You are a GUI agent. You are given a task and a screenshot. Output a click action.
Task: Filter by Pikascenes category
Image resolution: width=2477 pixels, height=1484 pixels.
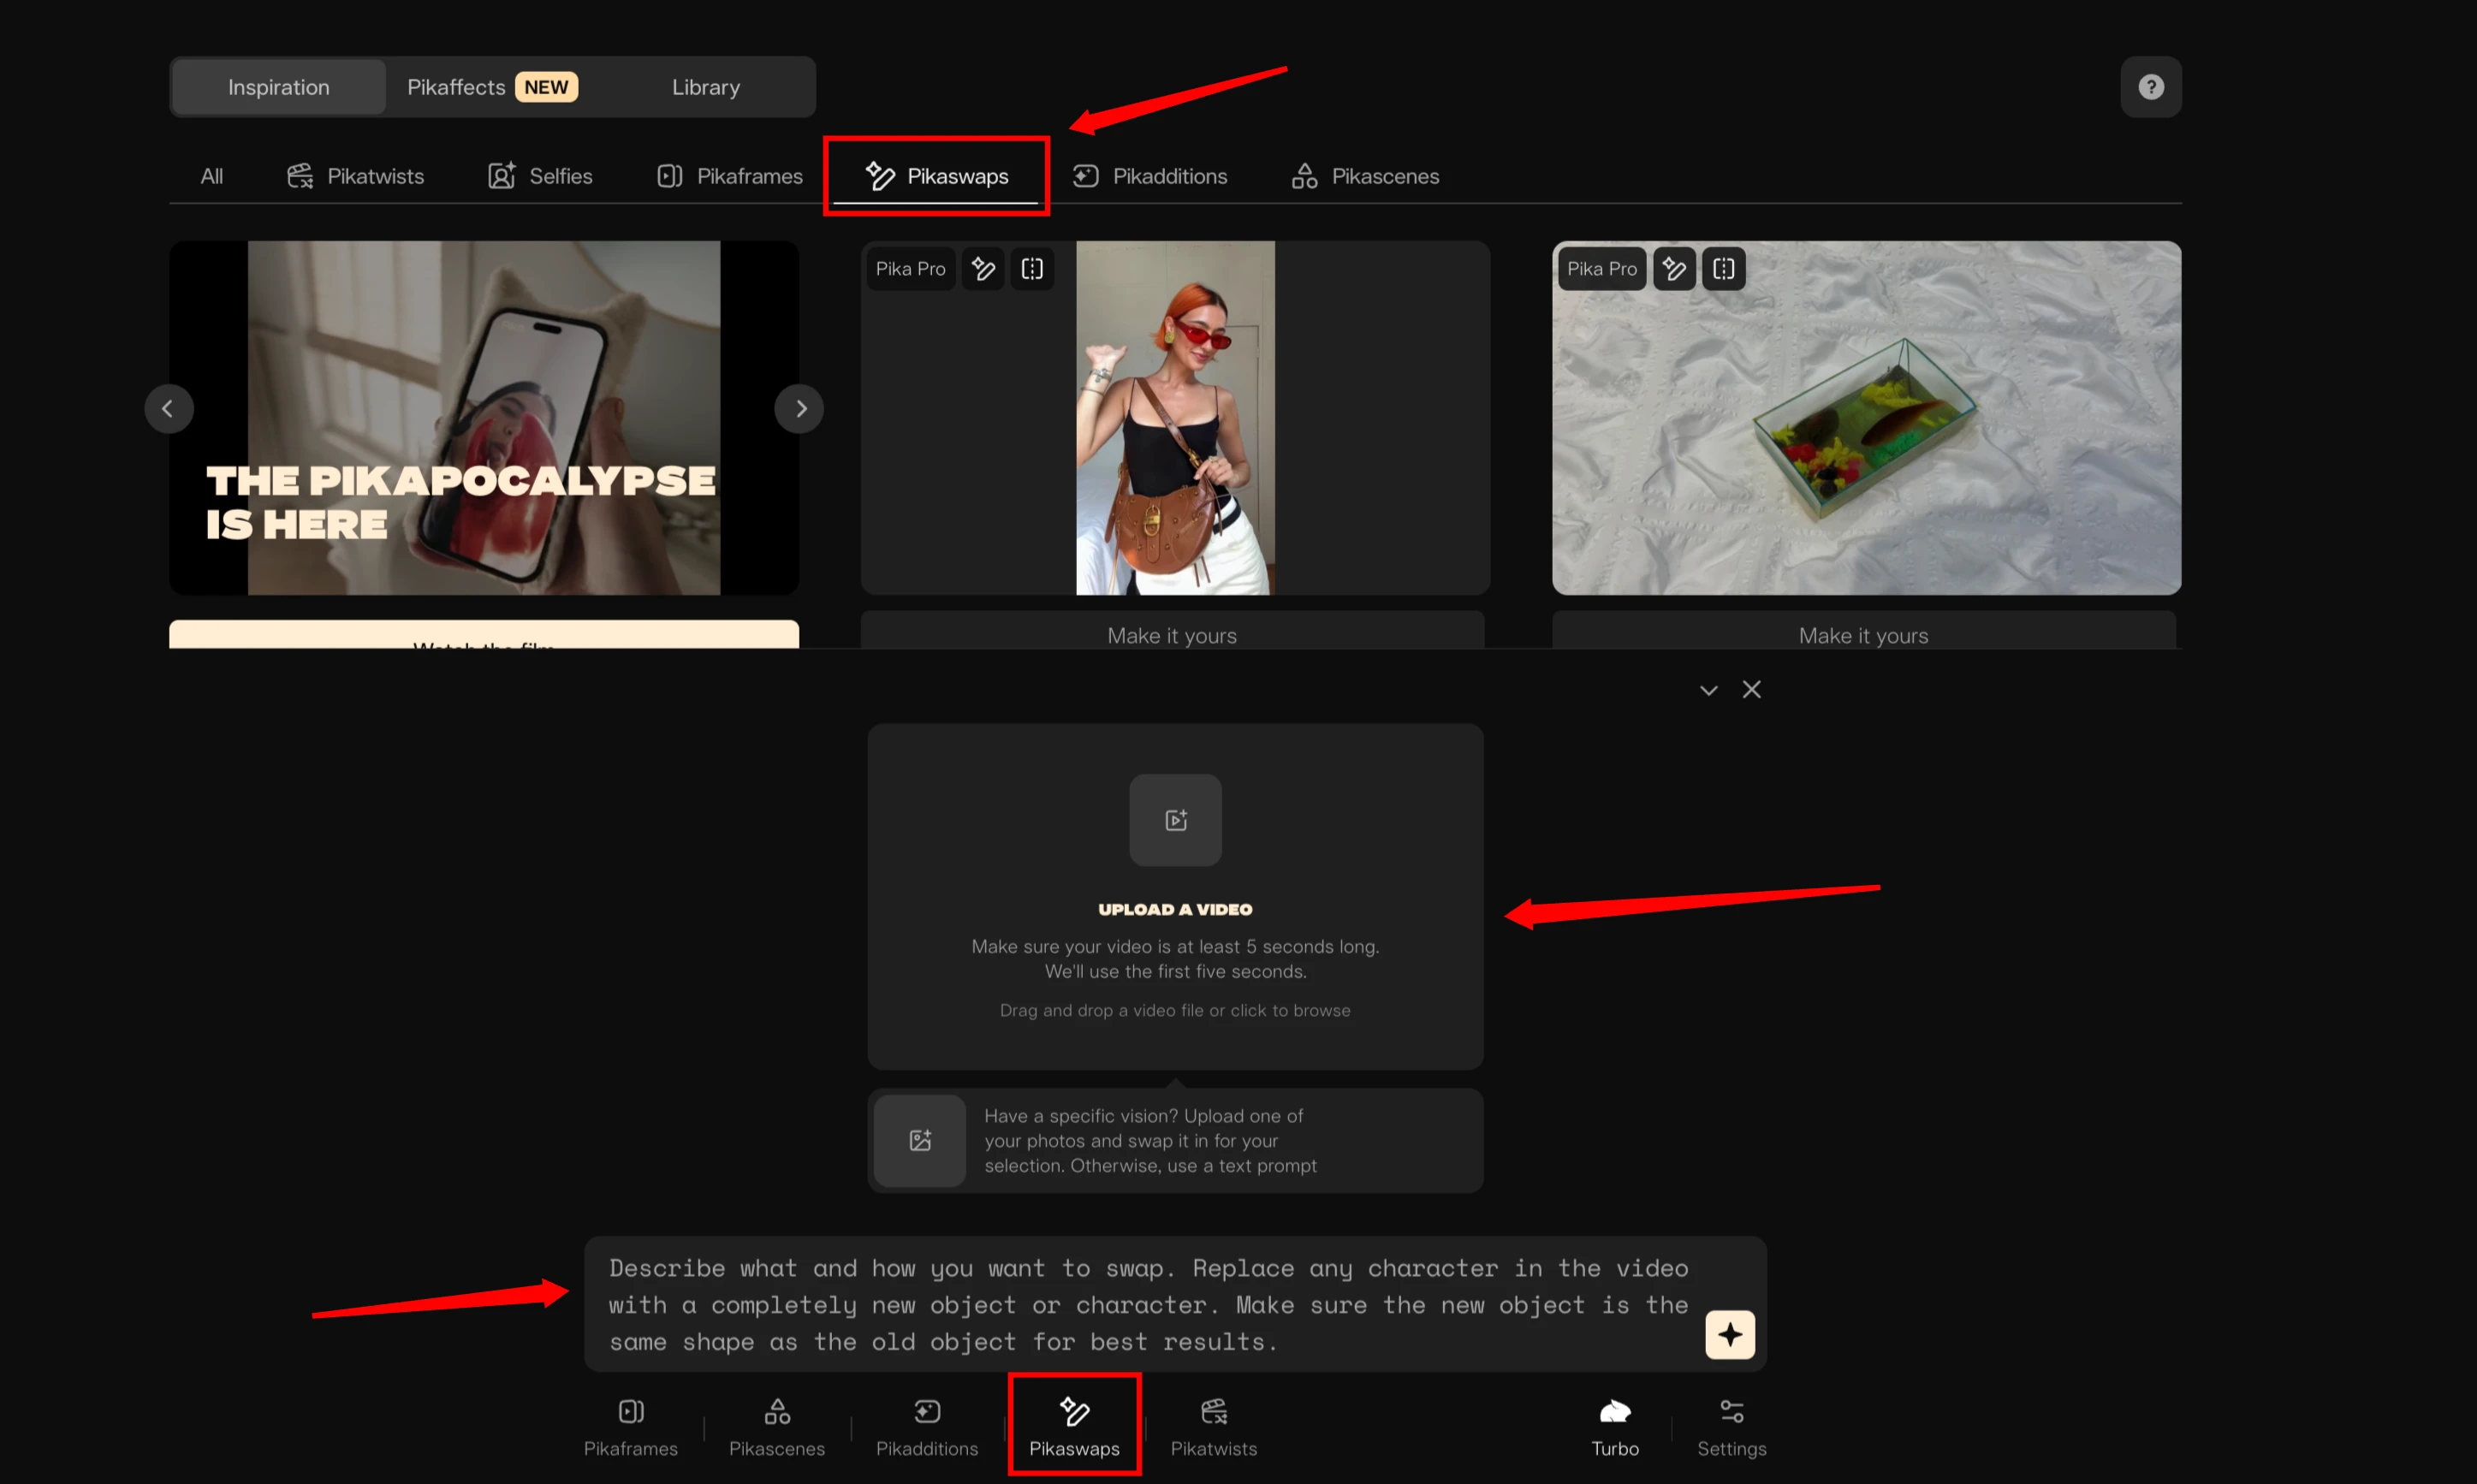[1365, 176]
